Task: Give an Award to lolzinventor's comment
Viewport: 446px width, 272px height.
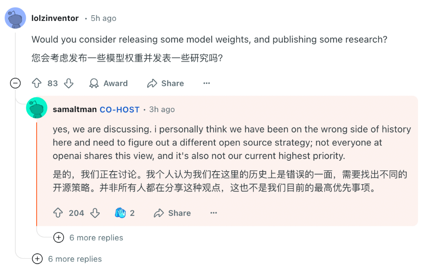Action: coord(108,83)
